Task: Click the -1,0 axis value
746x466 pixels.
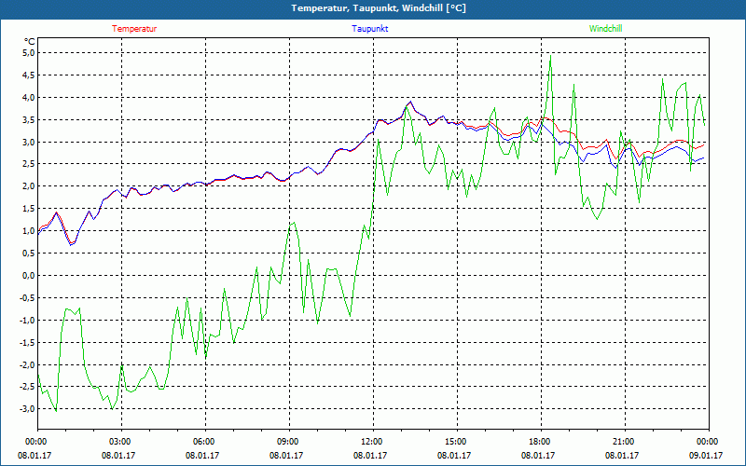Action: [28, 320]
